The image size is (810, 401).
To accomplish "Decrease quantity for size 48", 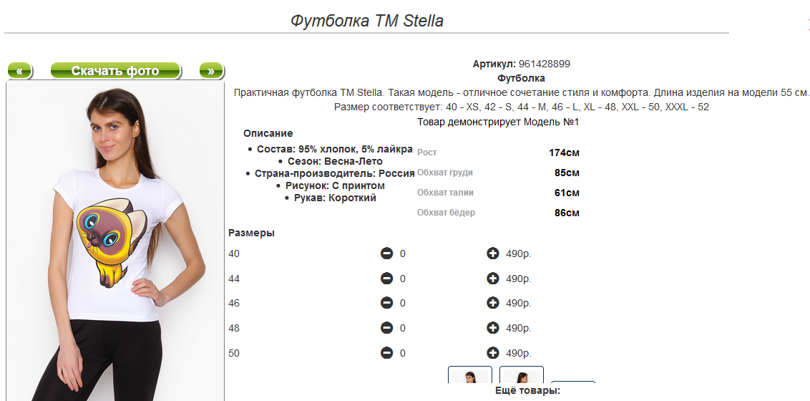I will pos(386,328).
